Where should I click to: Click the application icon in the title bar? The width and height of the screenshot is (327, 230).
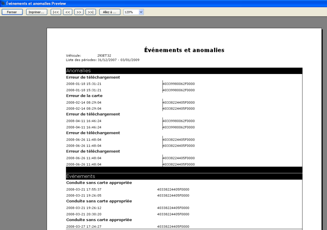[3, 4]
